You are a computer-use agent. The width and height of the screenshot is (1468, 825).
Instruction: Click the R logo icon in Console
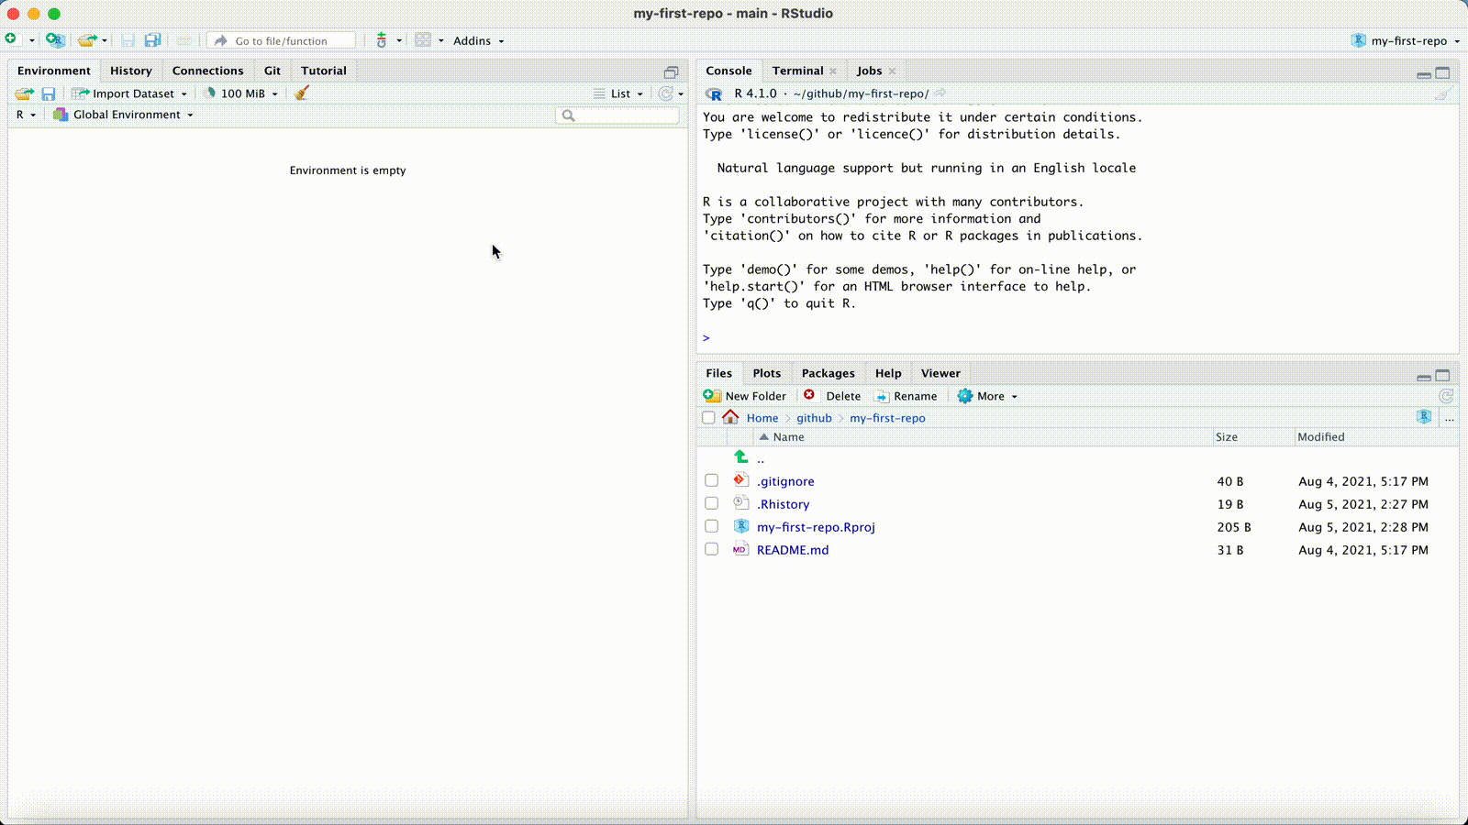point(714,93)
